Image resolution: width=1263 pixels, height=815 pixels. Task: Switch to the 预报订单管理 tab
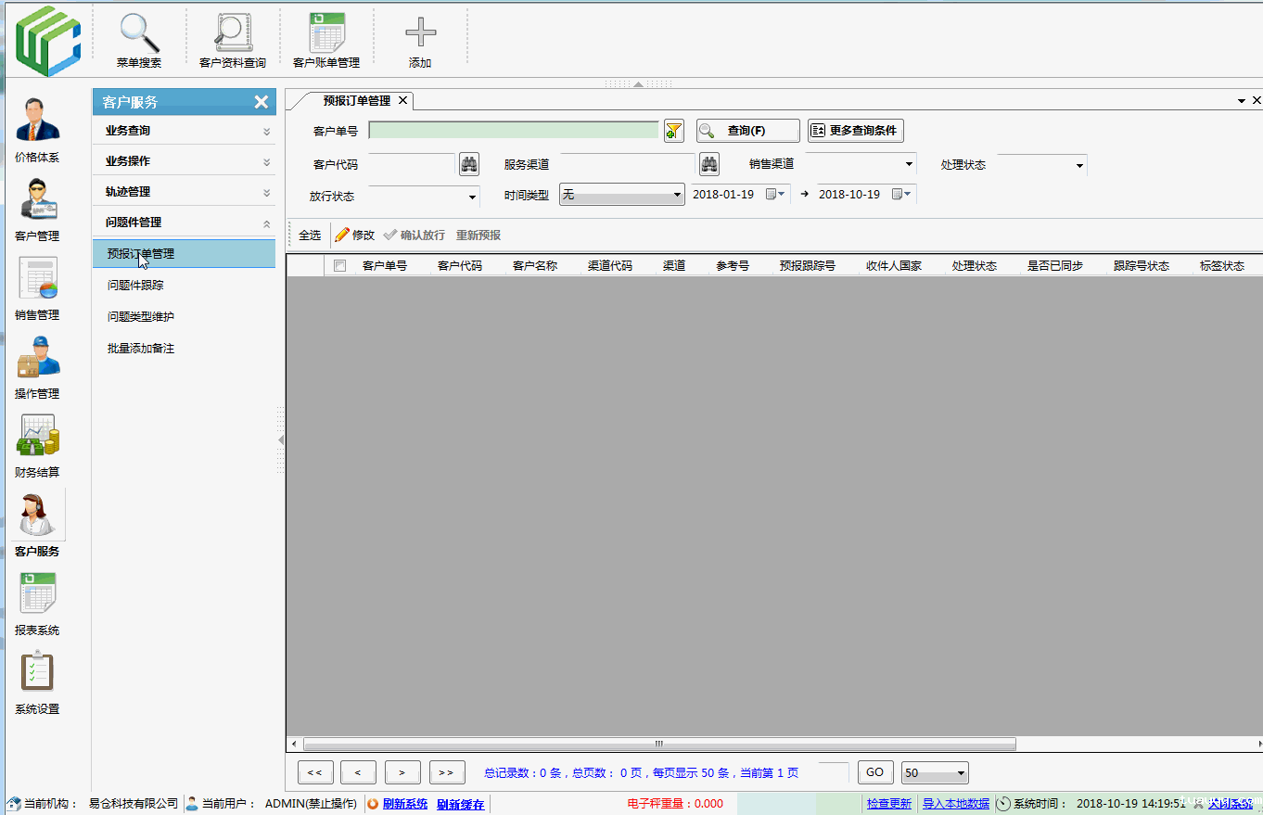[356, 100]
